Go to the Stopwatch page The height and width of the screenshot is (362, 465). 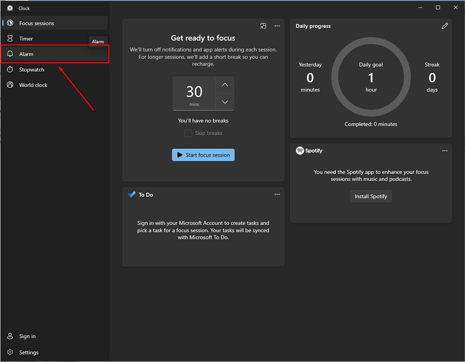coord(55,70)
